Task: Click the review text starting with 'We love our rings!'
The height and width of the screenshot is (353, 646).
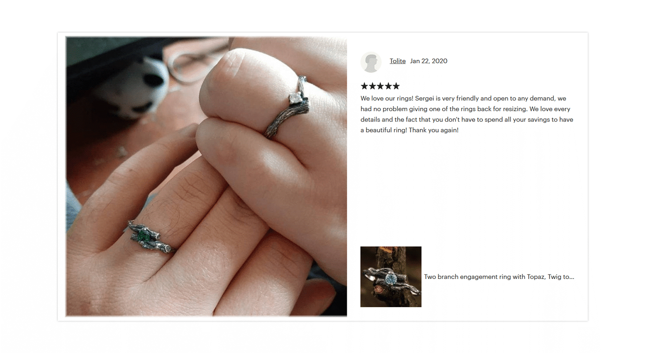Action: [x=467, y=114]
